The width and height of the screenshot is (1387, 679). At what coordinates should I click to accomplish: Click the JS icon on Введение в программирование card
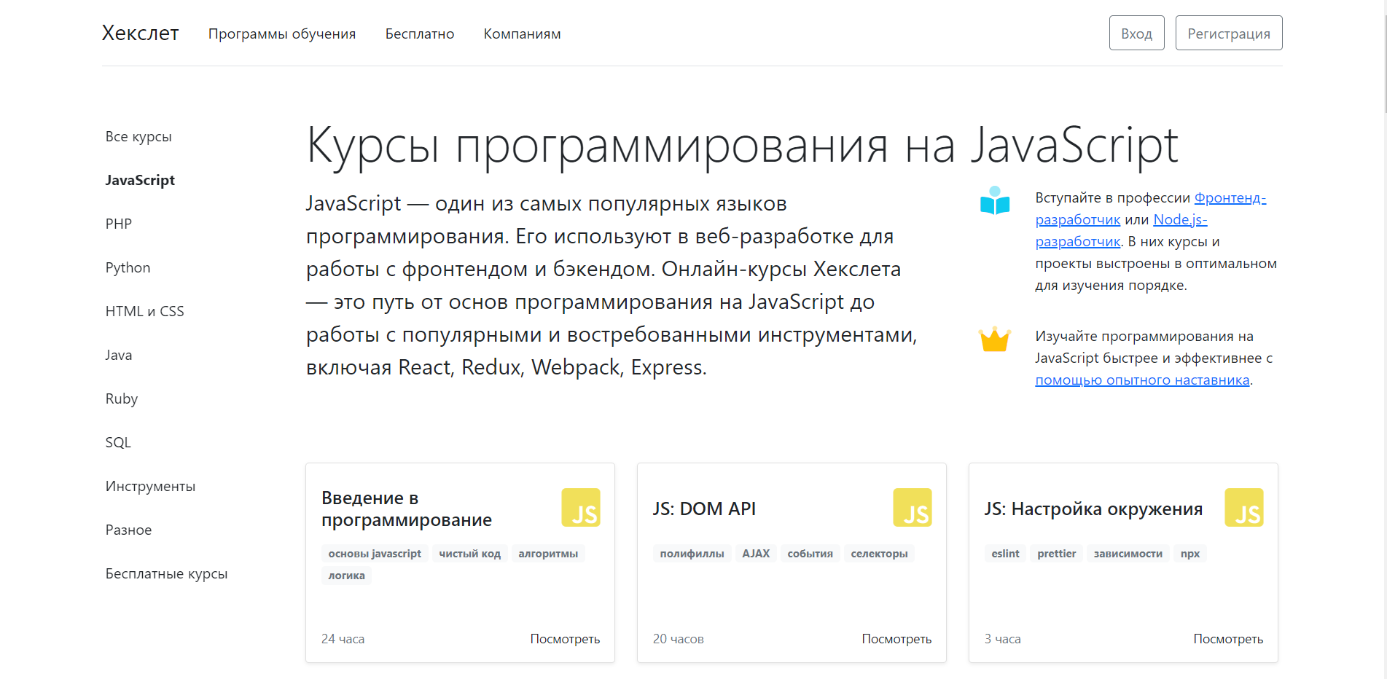coord(580,508)
